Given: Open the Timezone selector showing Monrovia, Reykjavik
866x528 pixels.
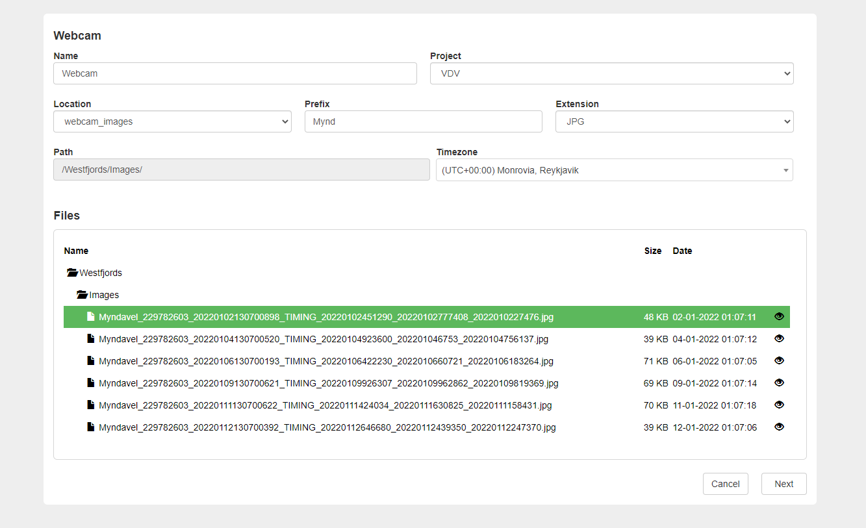Looking at the screenshot, I should (x=615, y=170).
